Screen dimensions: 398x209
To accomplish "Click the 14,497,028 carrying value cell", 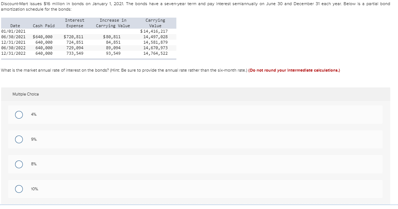I will point(156,37).
